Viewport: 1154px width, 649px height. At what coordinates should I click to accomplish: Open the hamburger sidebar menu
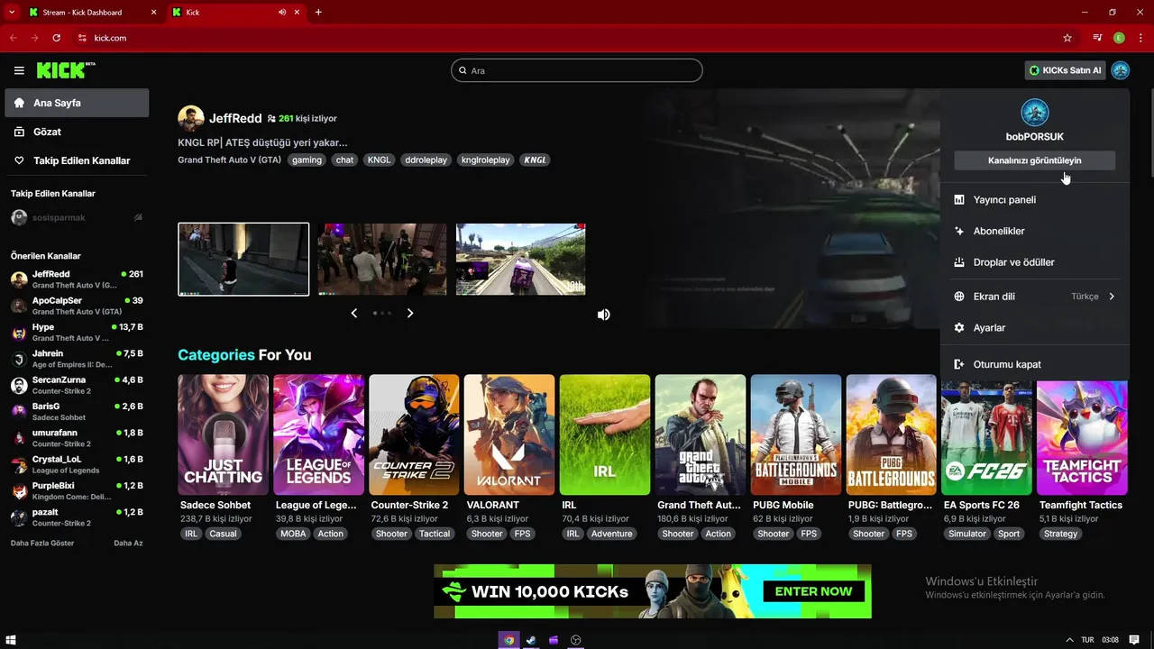pos(19,70)
